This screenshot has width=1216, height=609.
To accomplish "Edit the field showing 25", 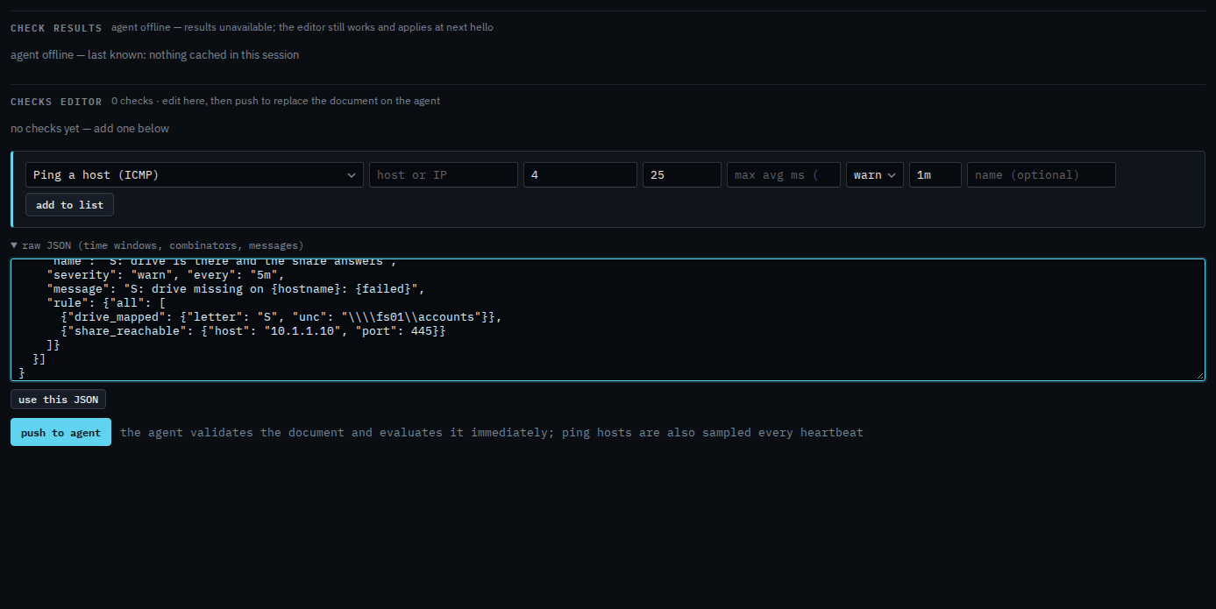I will [x=682, y=174].
